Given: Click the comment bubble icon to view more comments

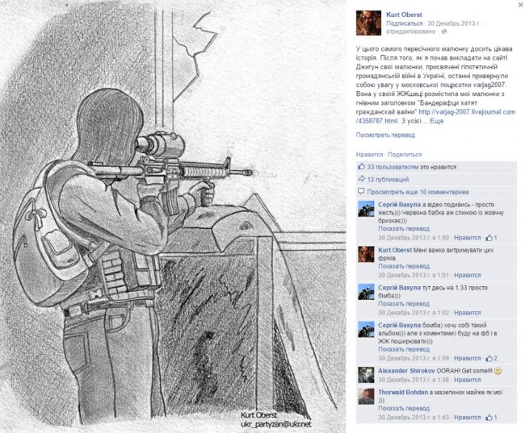Looking at the screenshot, I should (361, 192).
